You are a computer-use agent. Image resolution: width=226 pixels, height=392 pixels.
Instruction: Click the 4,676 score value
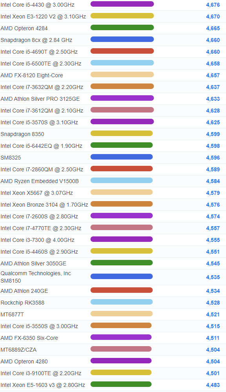[213, 5]
